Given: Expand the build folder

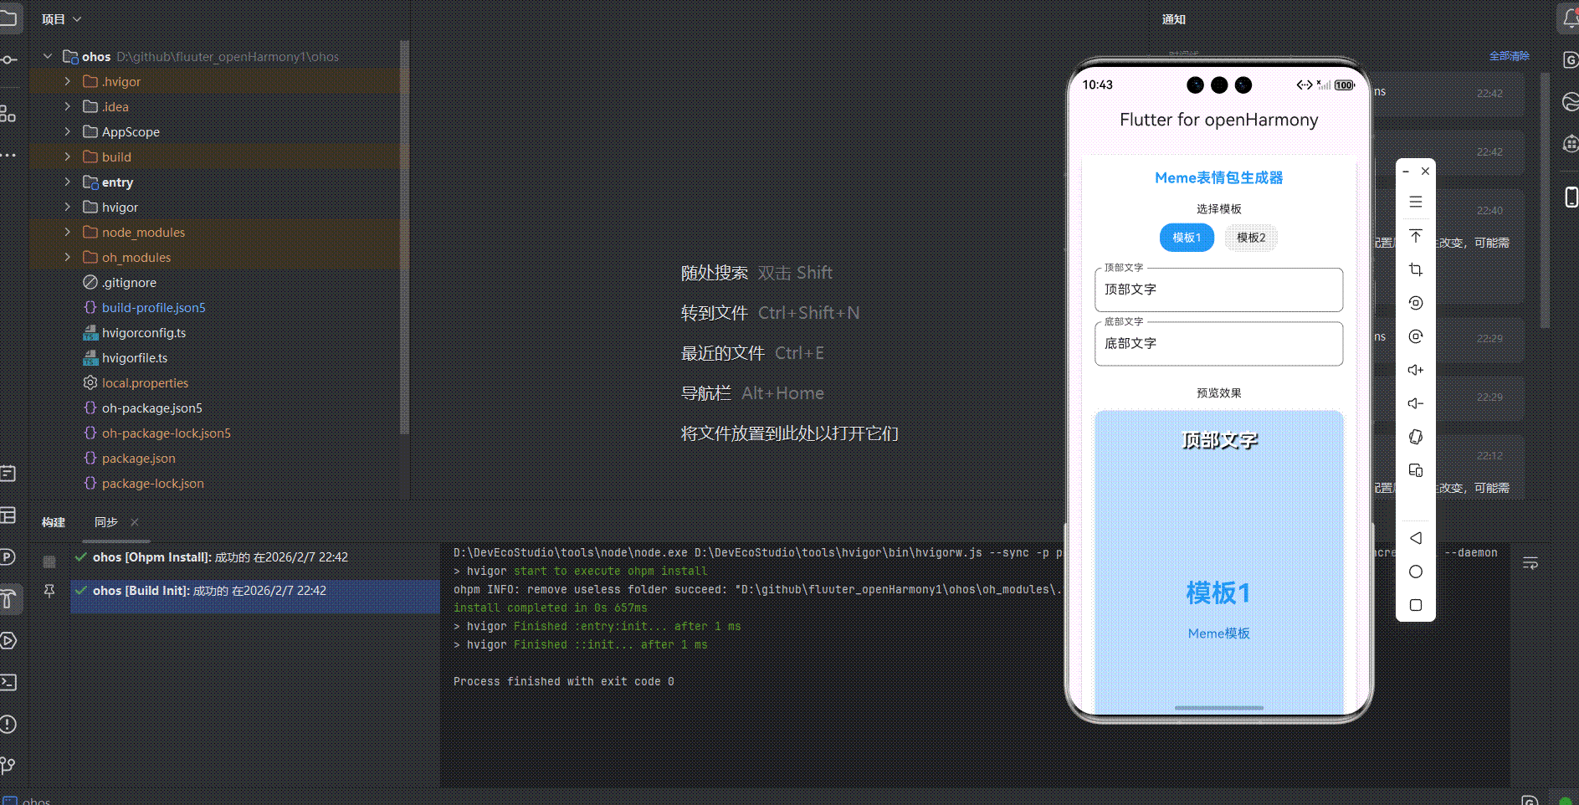Looking at the screenshot, I should pyautogui.click(x=68, y=156).
